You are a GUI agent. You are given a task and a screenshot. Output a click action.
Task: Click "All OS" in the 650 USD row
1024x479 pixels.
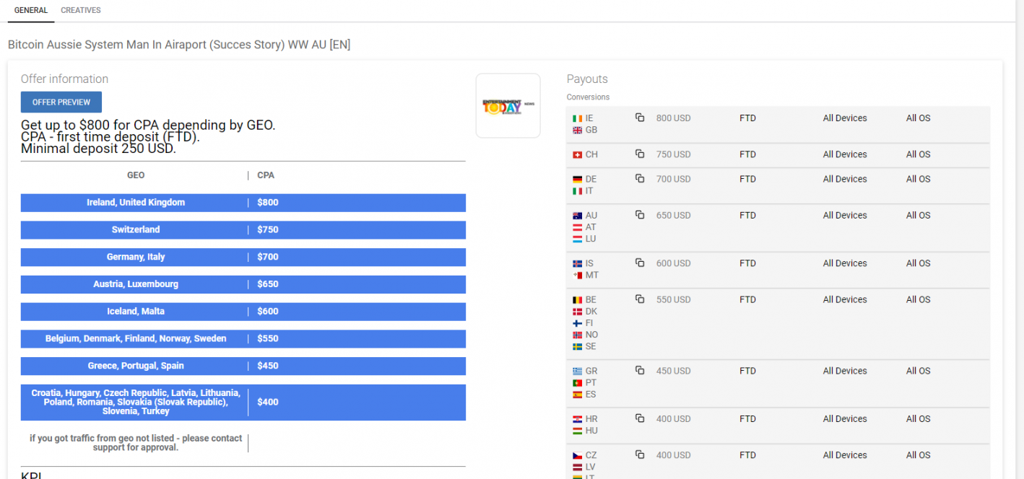point(919,215)
